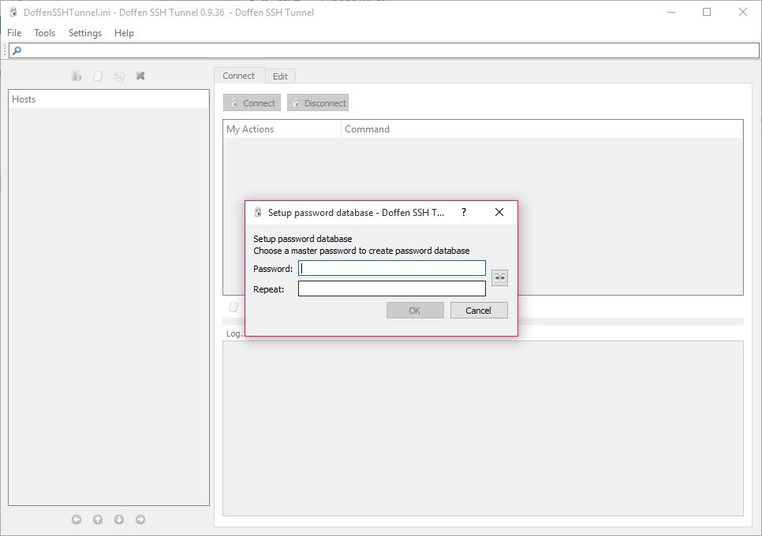The height and width of the screenshot is (536, 762).
Task: Open the Help menu
Action: (124, 32)
